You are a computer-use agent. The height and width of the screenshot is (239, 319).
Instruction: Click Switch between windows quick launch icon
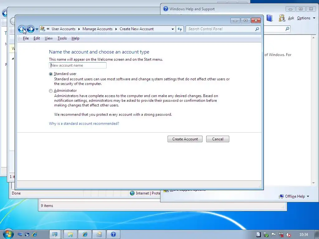27,235
